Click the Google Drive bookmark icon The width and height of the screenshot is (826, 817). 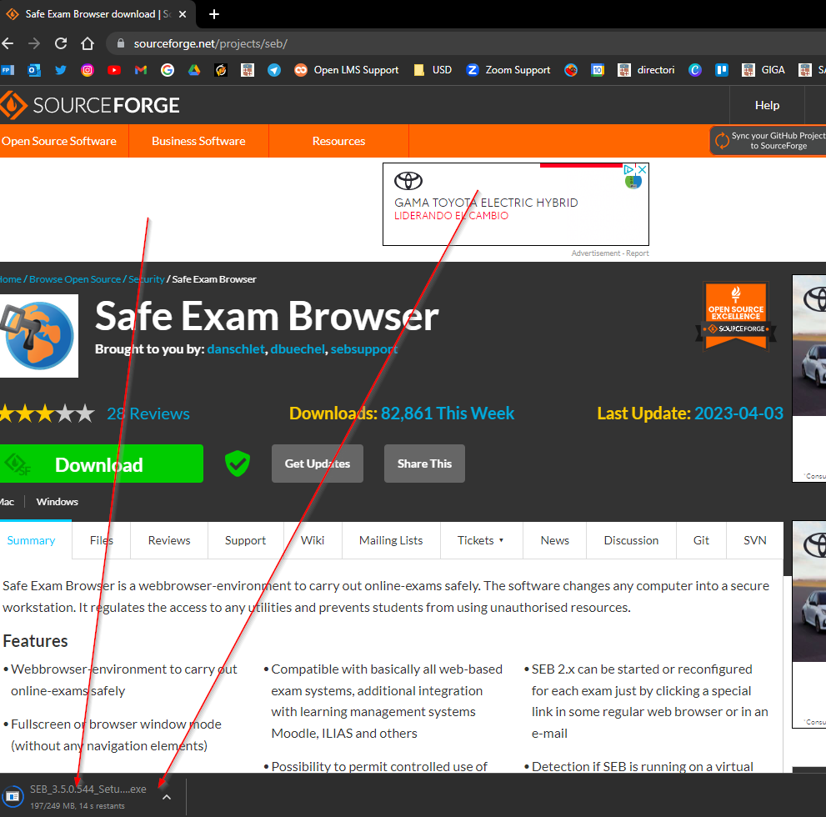click(x=193, y=70)
